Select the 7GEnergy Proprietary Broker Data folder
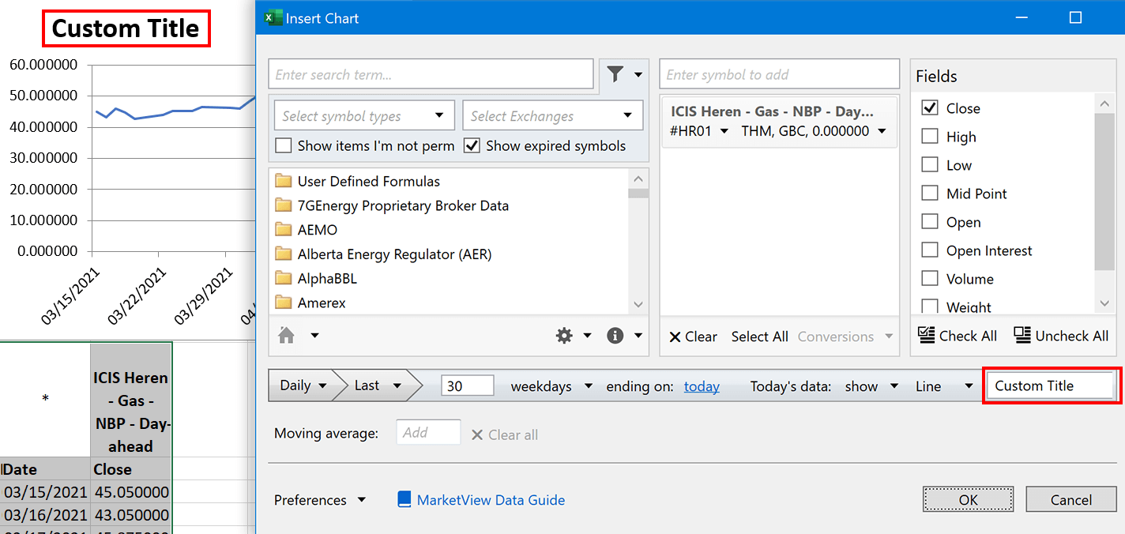This screenshot has width=1125, height=534. click(403, 205)
